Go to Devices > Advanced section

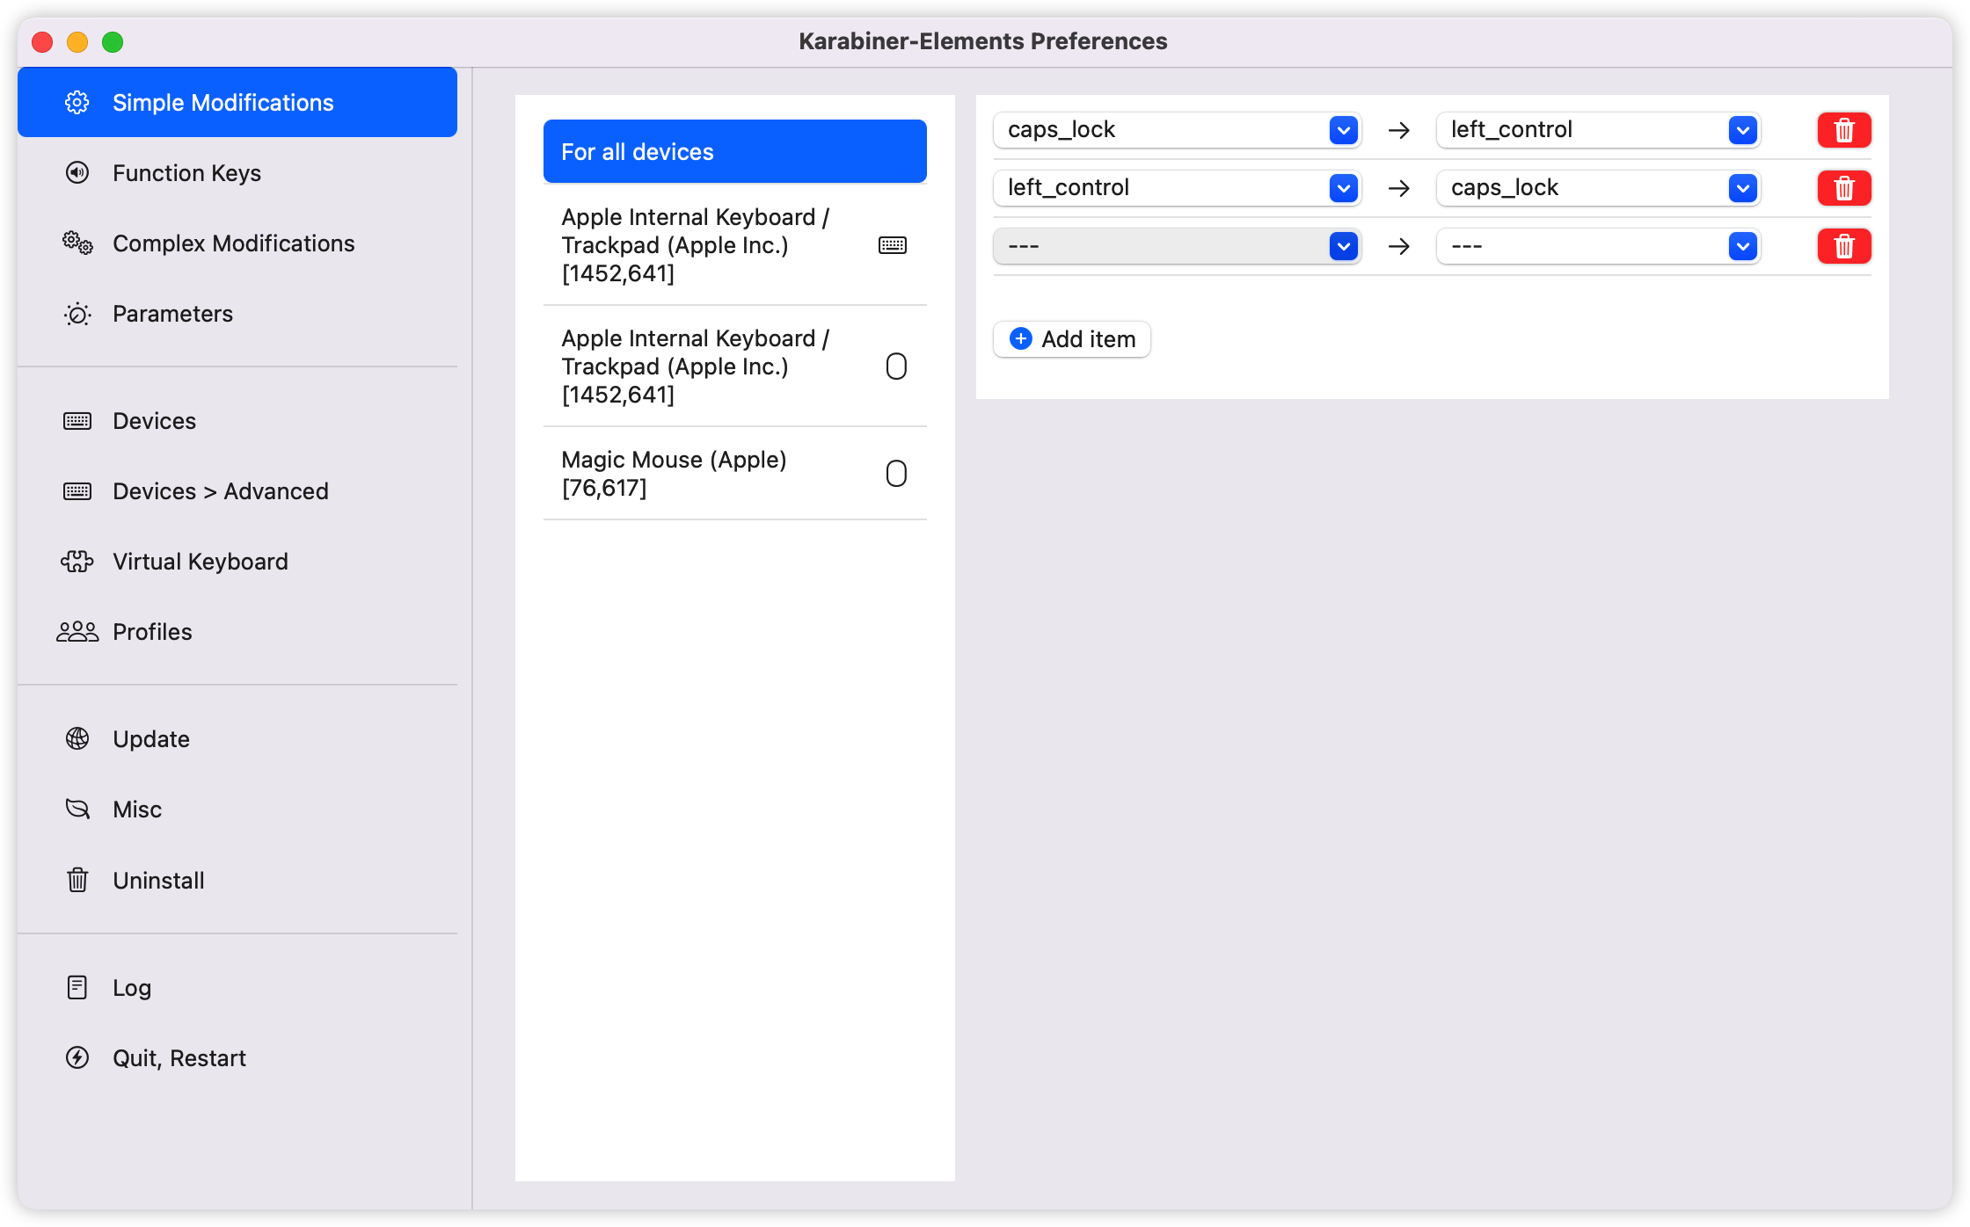click(x=237, y=491)
